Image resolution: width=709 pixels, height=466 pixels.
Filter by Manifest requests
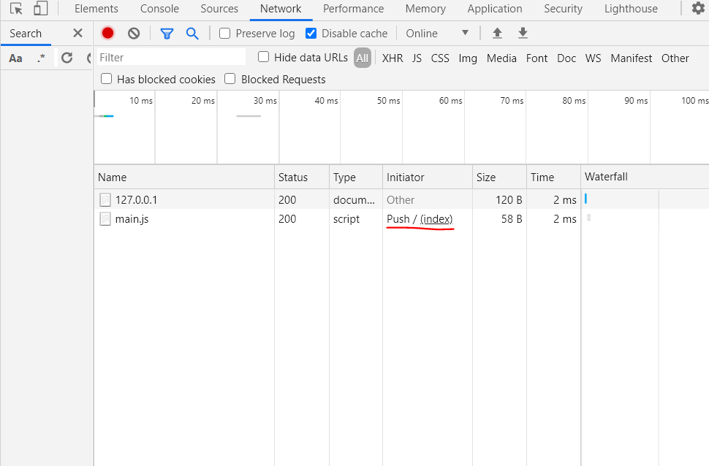click(632, 58)
